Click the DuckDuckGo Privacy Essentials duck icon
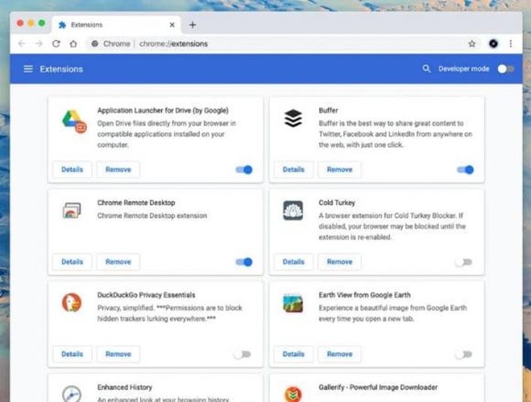This screenshot has height=402, width=531. tap(72, 302)
